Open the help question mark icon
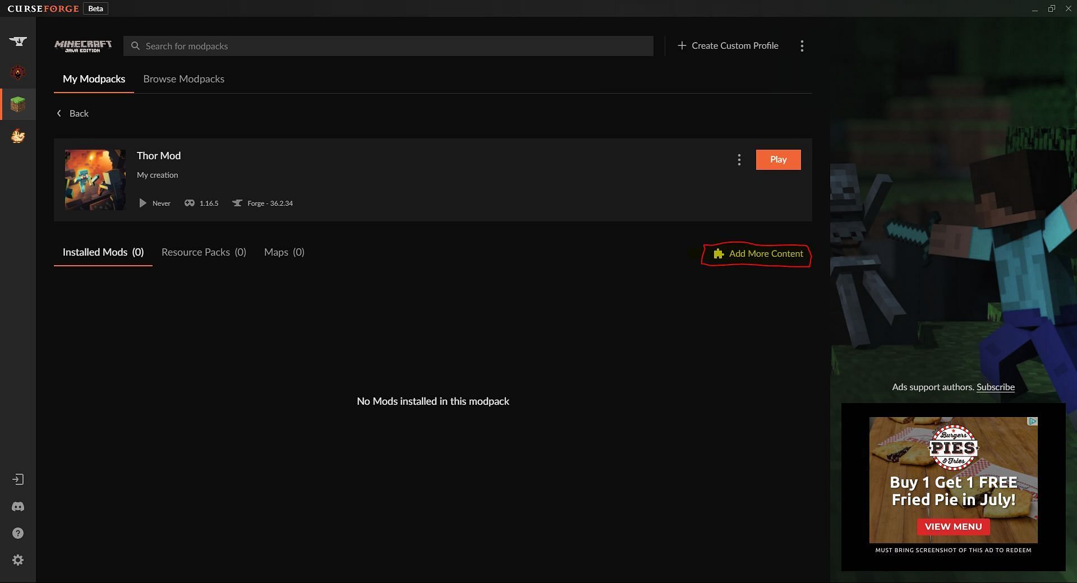The height and width of the screenshot is (583, 1077). 18,533
